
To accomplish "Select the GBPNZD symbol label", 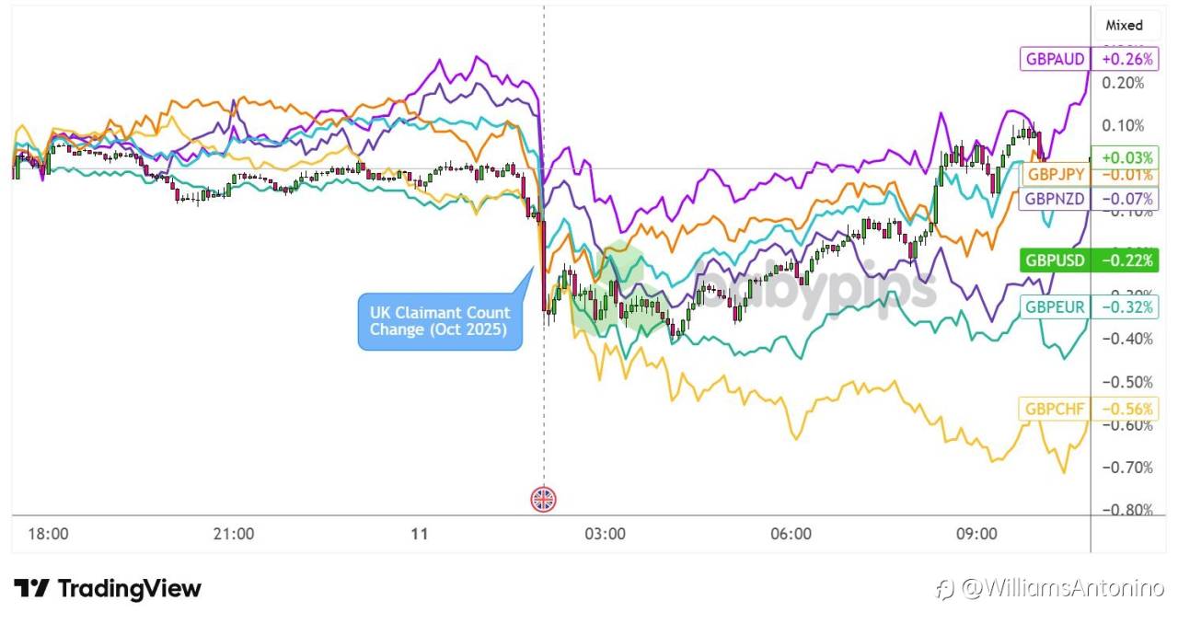I will [1056, 197].
